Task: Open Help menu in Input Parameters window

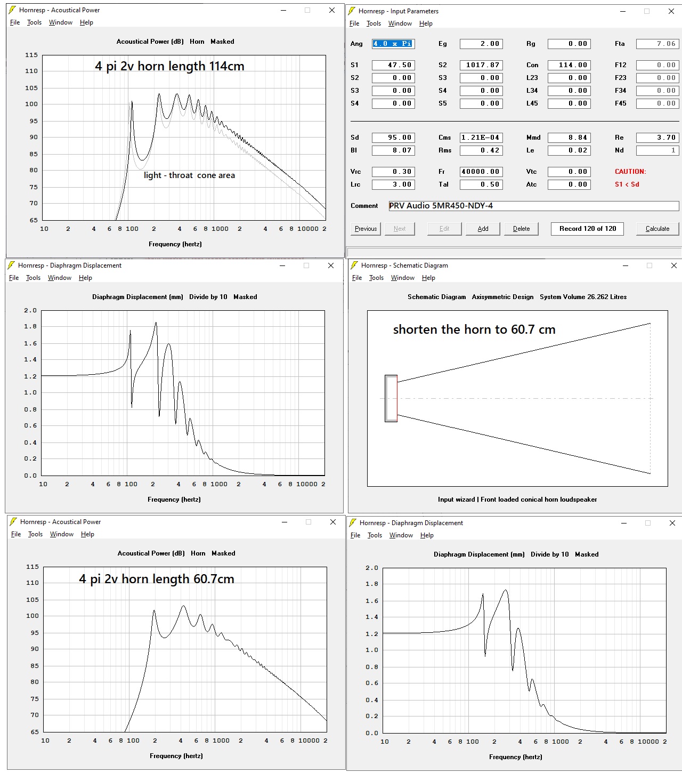Action: click(x=426, y=23)
